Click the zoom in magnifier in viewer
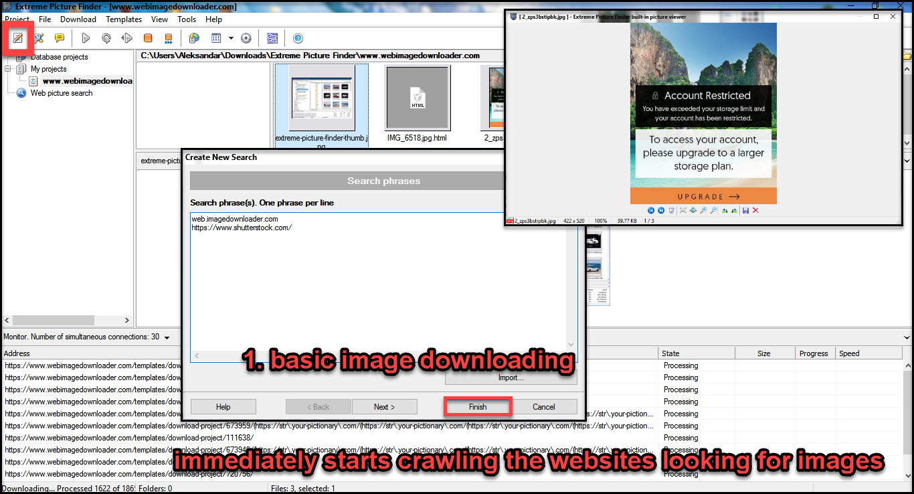 (x=703, y=210)
